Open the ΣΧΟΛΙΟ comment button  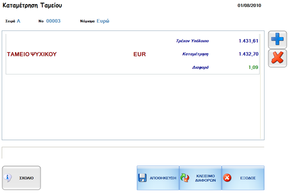21,178
